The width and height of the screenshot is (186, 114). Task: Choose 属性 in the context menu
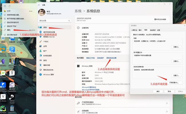tap(19, 30)
